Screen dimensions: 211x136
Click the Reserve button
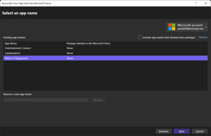98,100
